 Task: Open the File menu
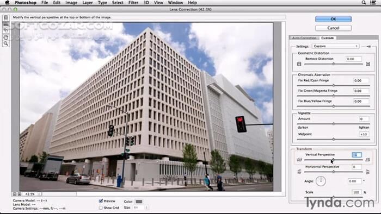(x=45, y=3)
